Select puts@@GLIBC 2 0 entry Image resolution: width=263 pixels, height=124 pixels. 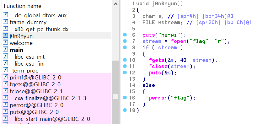click(34, 112)
